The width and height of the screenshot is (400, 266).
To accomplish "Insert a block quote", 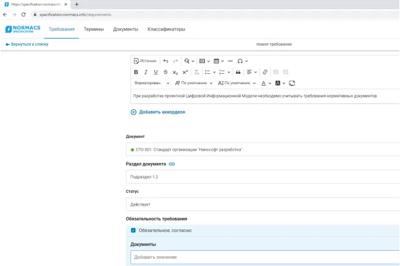I will 238,72.
